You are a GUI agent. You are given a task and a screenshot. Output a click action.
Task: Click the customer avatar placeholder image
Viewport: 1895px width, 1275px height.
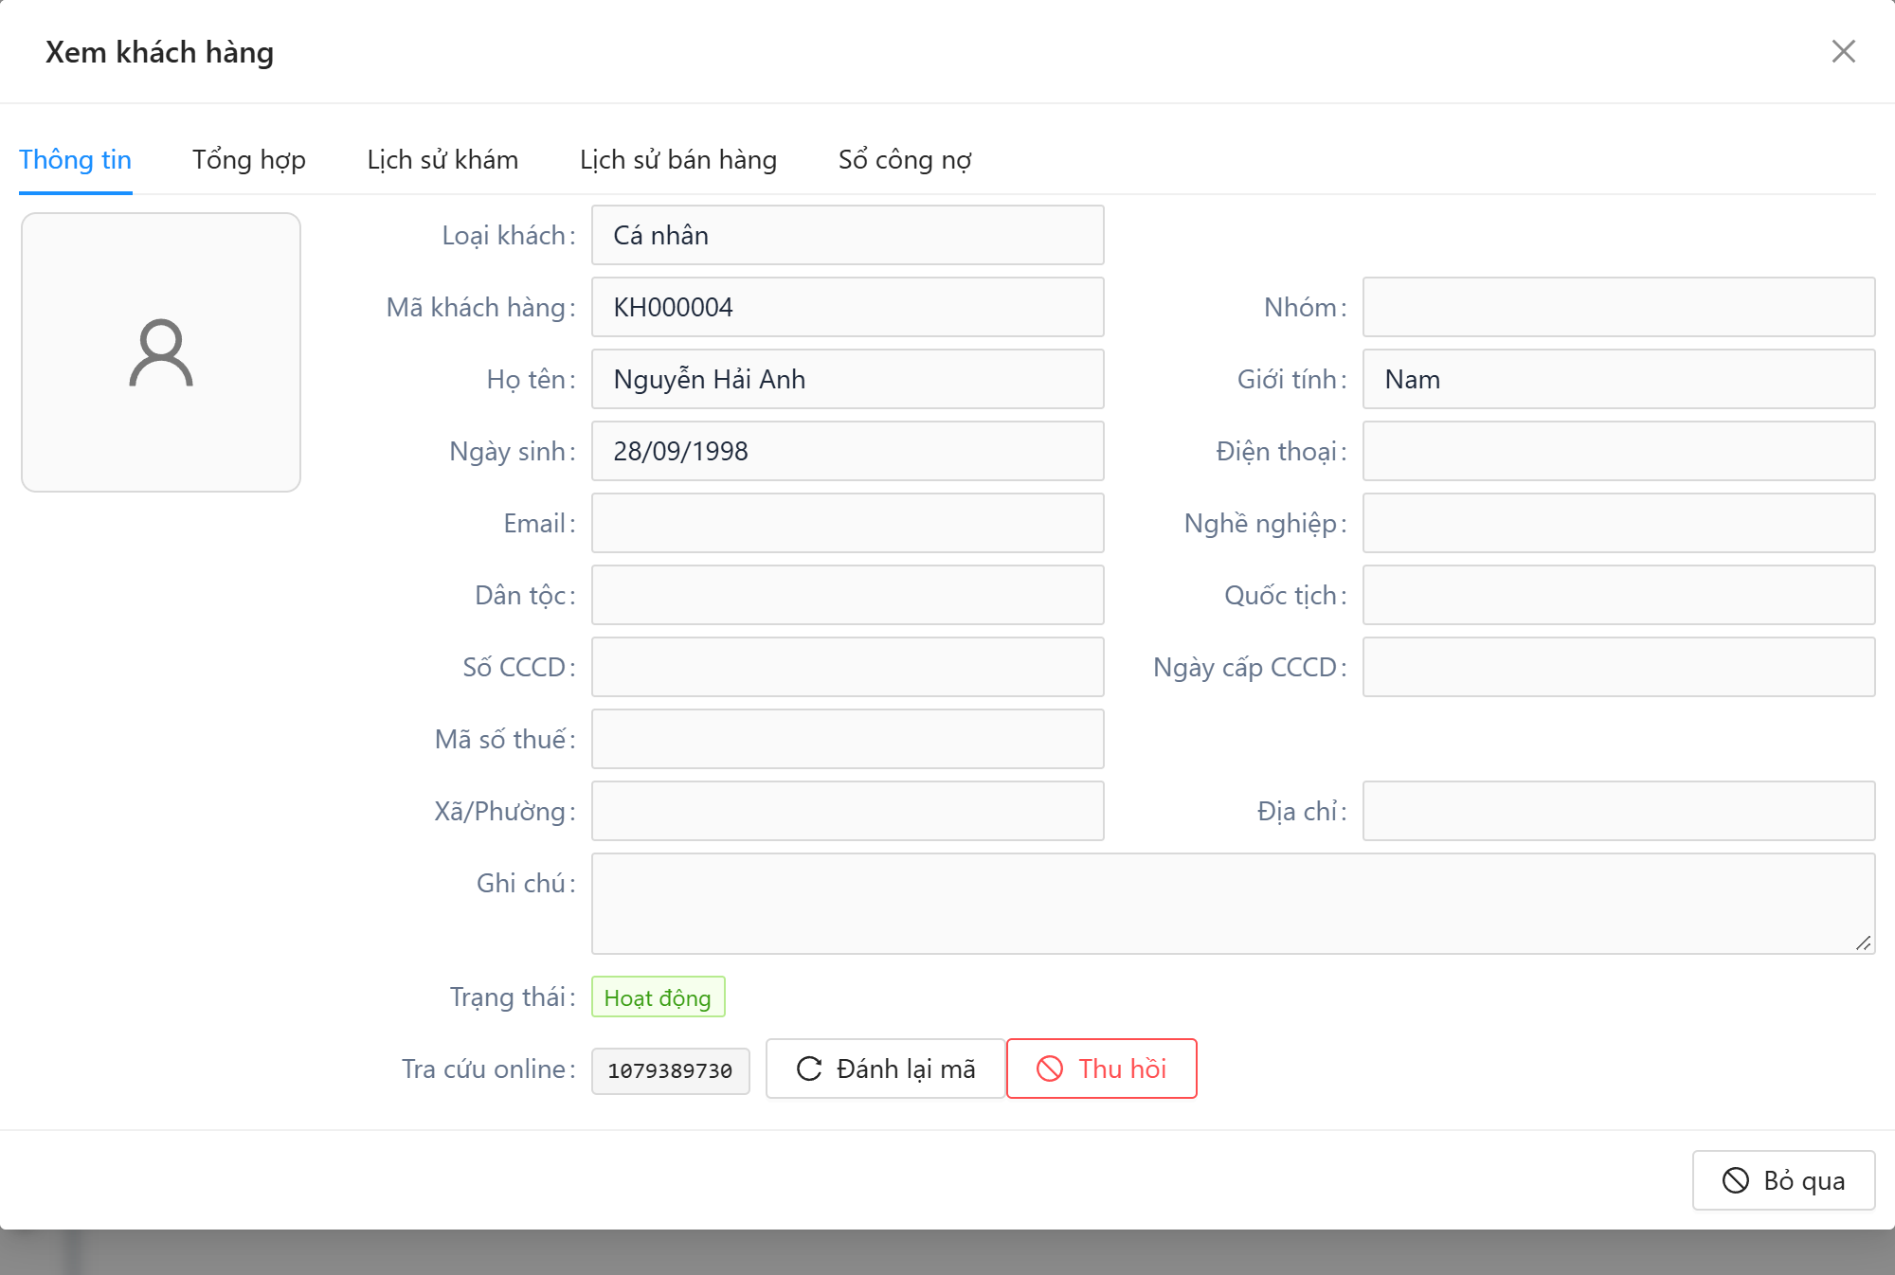(161, 352)
